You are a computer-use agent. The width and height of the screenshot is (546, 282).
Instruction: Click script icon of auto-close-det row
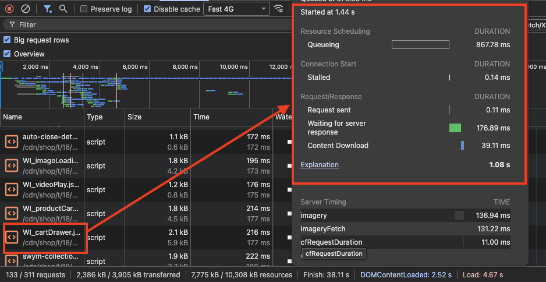12,142
